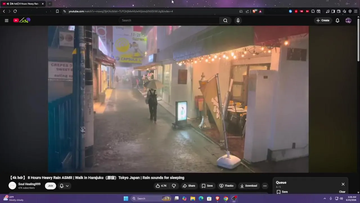Launch Microsoft Edge from taskbar
The width and height of the screenshot is (360, 203).
click(x=201, y=198)
